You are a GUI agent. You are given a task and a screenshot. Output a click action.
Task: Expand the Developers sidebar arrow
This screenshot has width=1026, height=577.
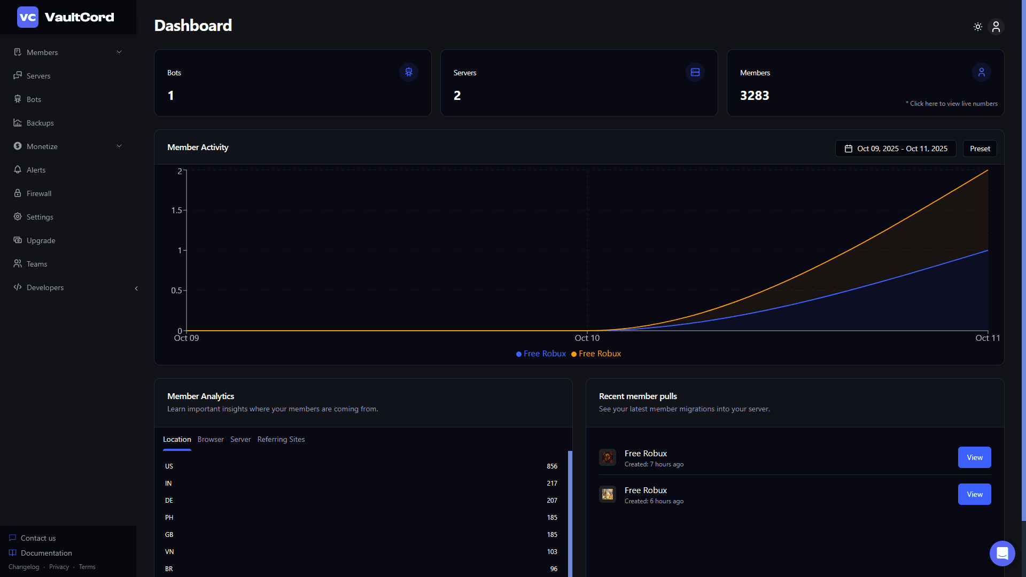(x=136, y=288)
